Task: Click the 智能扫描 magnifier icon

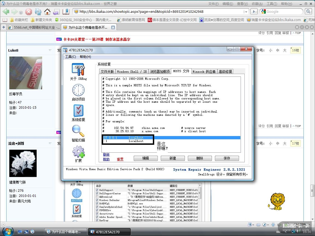Action: tap(78, 131)
